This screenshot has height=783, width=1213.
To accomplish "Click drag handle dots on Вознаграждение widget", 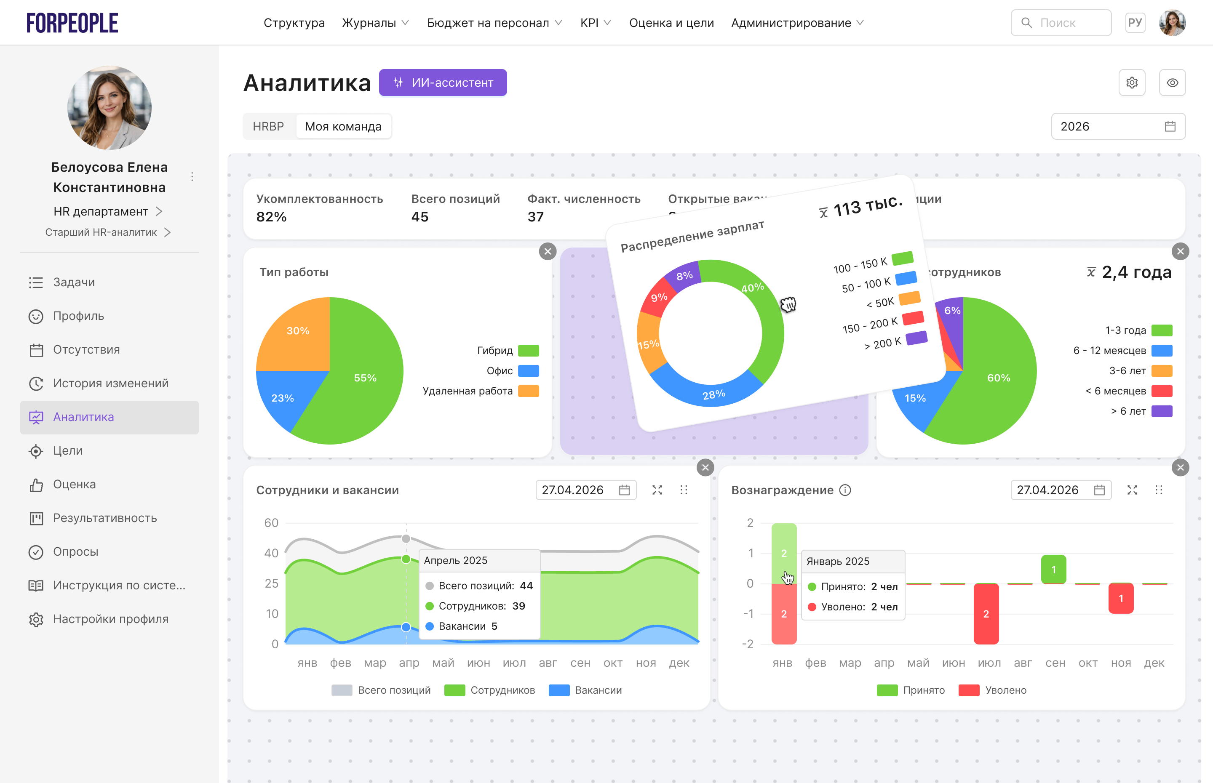I will [1159, 490].
